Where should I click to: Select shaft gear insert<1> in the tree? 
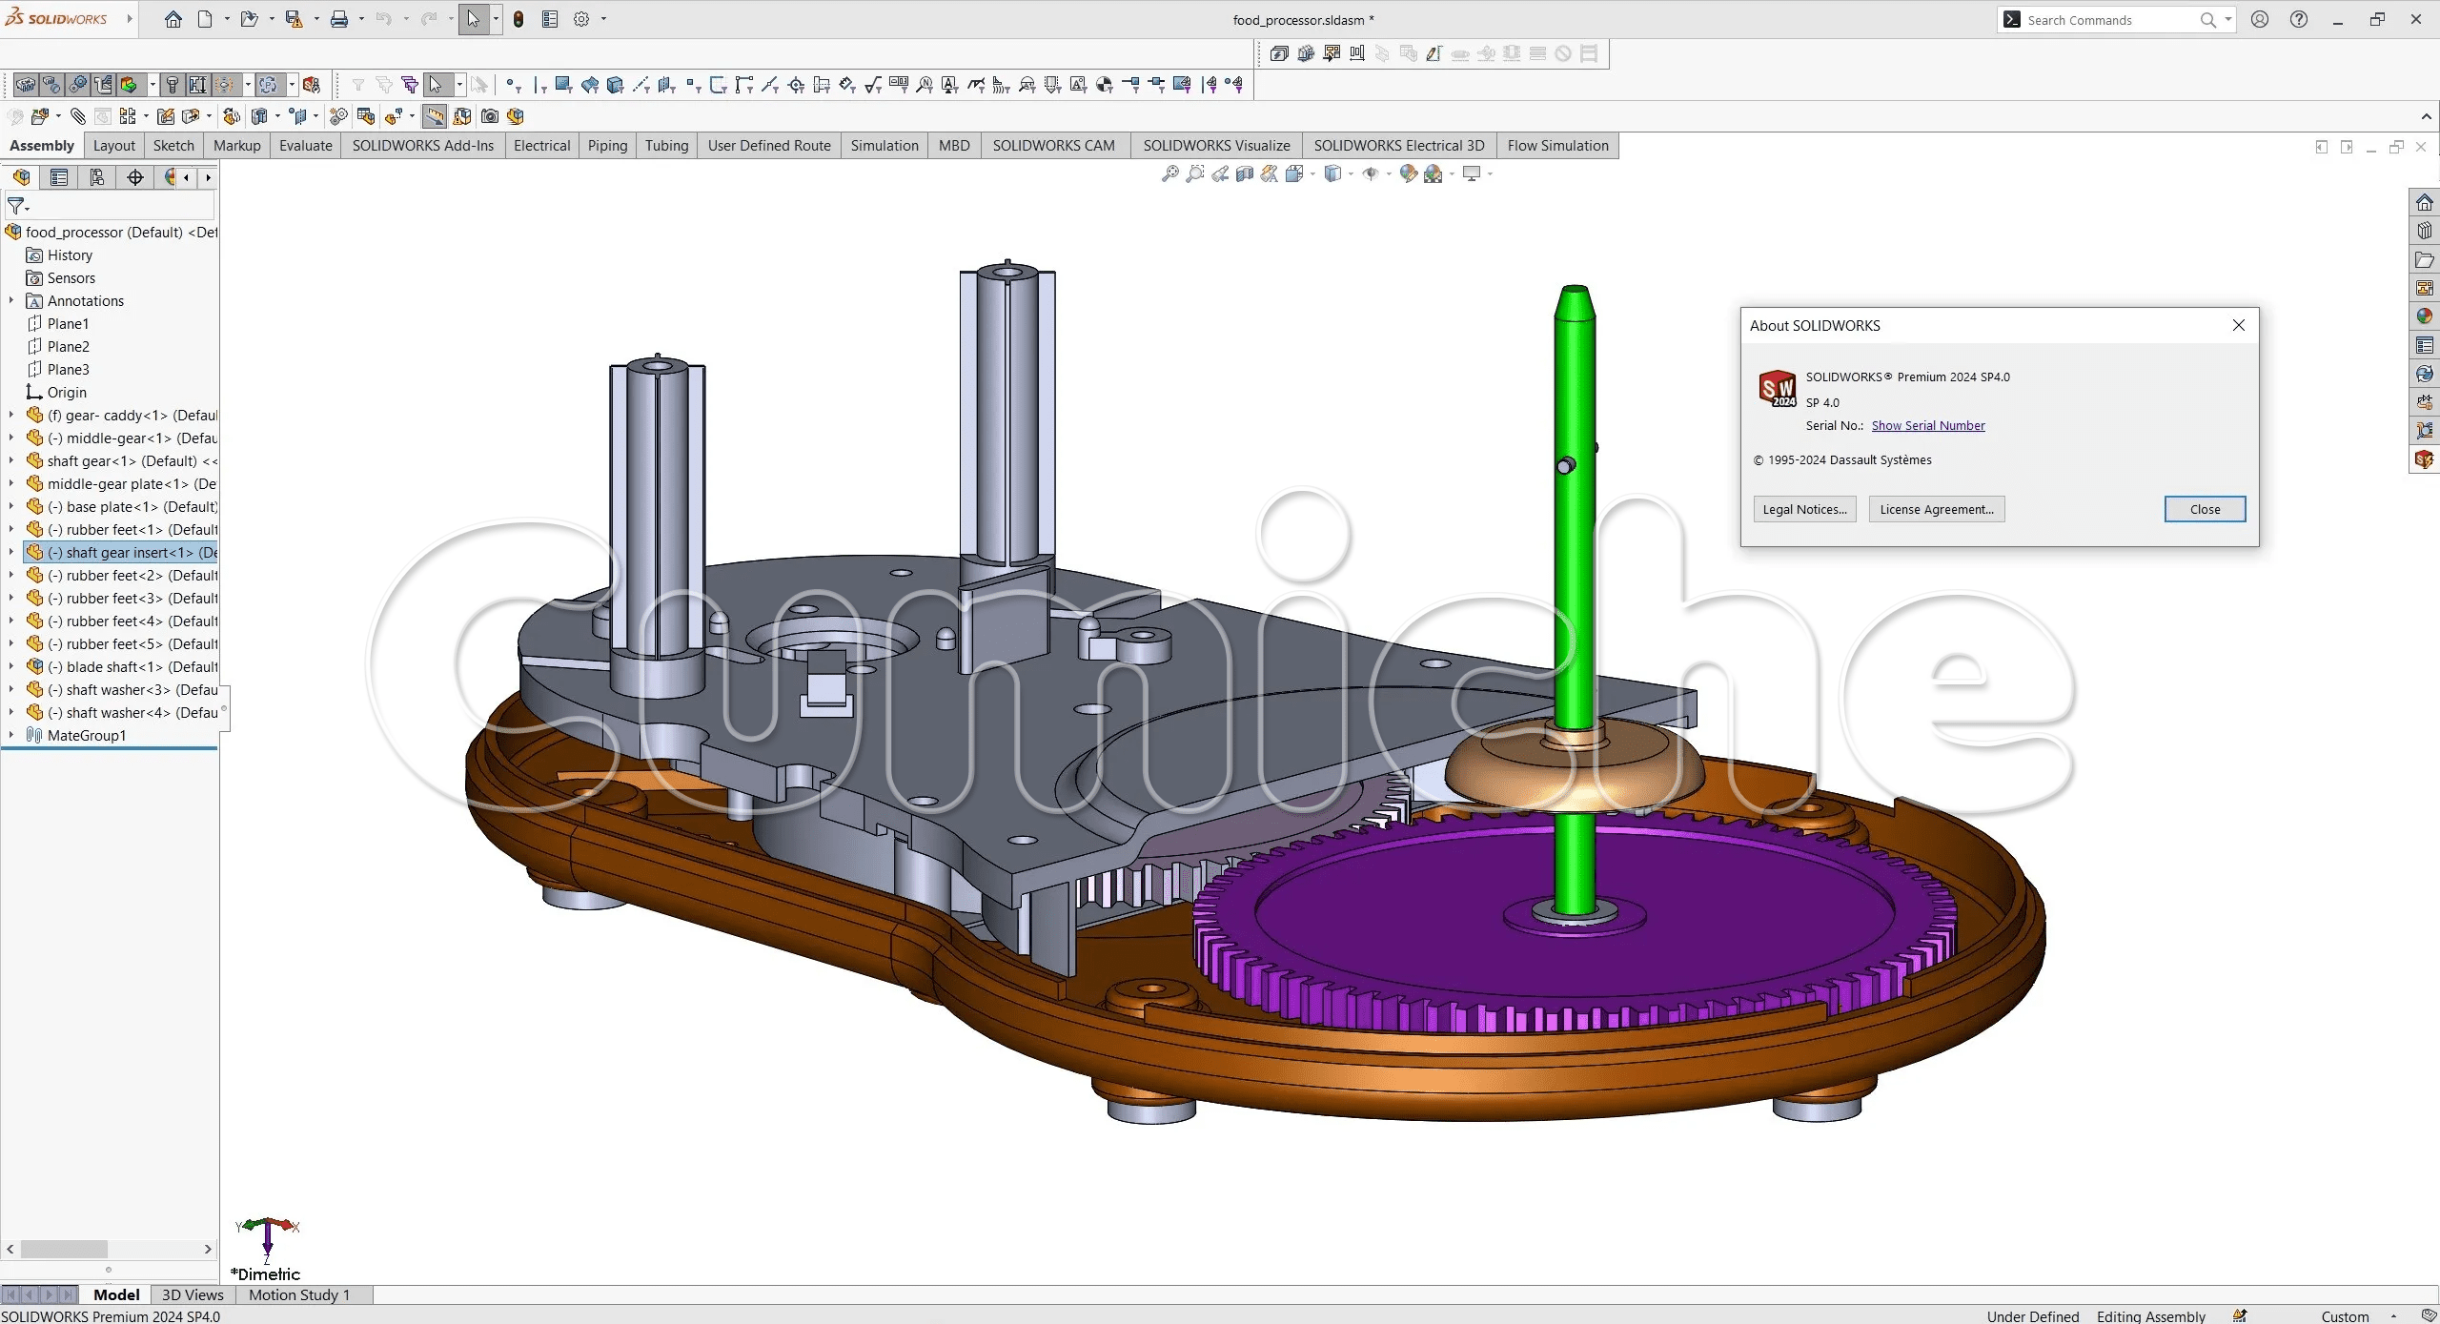tap(121, 552)
